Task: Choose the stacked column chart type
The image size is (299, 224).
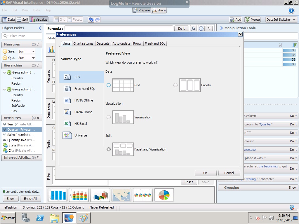Action: (79, 195)
